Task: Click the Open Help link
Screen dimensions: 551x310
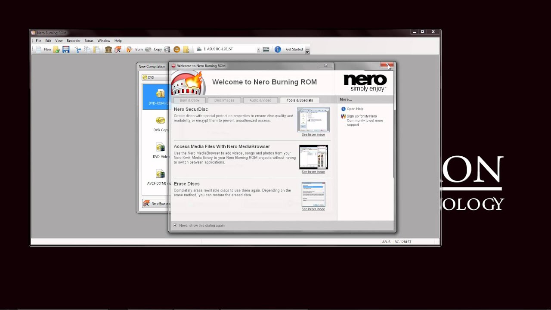Action: 355,109
